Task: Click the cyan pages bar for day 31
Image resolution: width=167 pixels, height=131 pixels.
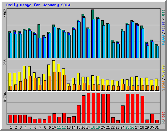Action: [x=158, y=52]
